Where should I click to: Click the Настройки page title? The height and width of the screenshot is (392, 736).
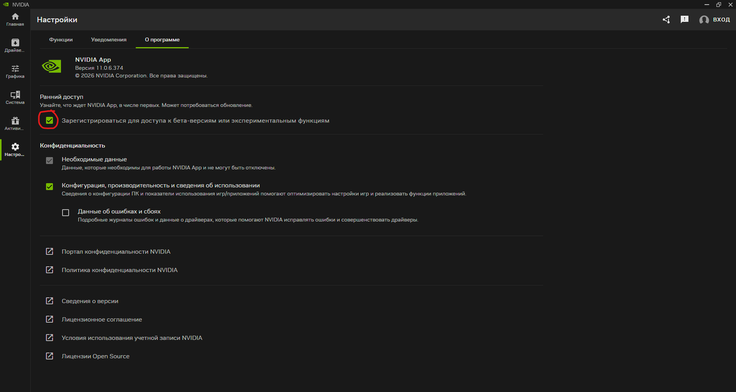[x=57, y=20]
